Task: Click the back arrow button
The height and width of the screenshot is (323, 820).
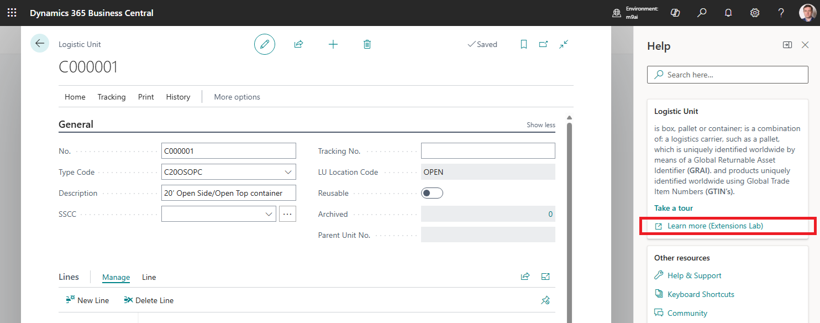Action: point(40,43)
